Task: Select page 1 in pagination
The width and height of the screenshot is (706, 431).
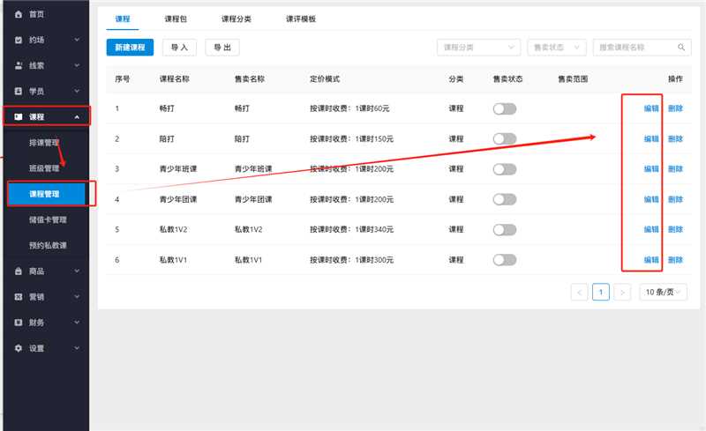Action: (601, 293)
